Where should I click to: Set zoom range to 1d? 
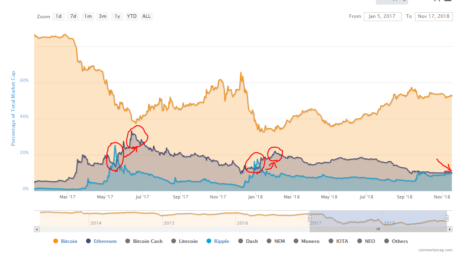click(x=58, y=16)
